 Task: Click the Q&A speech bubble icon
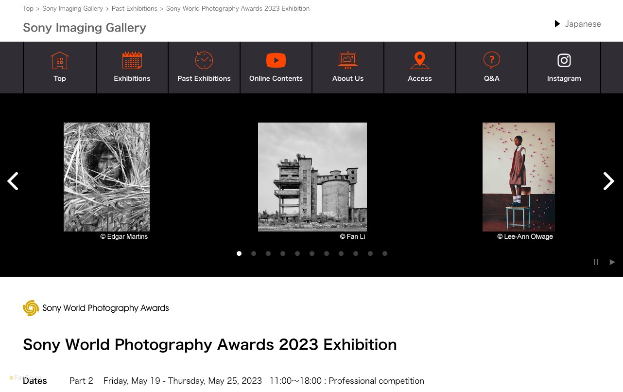click(492, 61)
